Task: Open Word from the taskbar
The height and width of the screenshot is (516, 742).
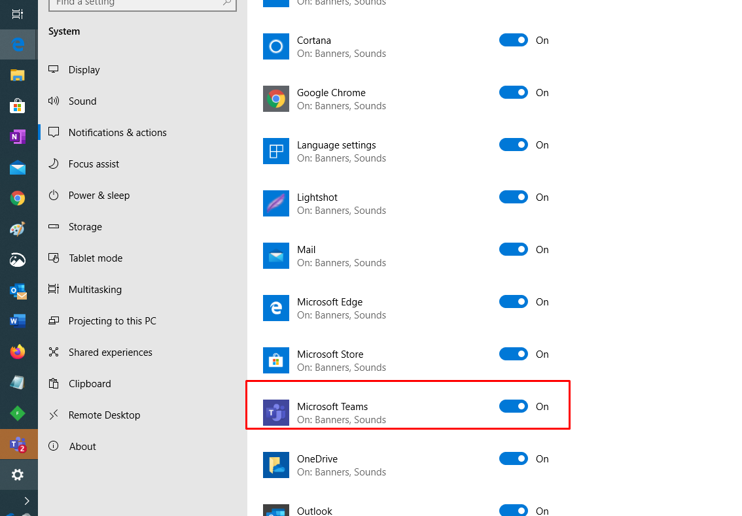Action: [18, 321]
